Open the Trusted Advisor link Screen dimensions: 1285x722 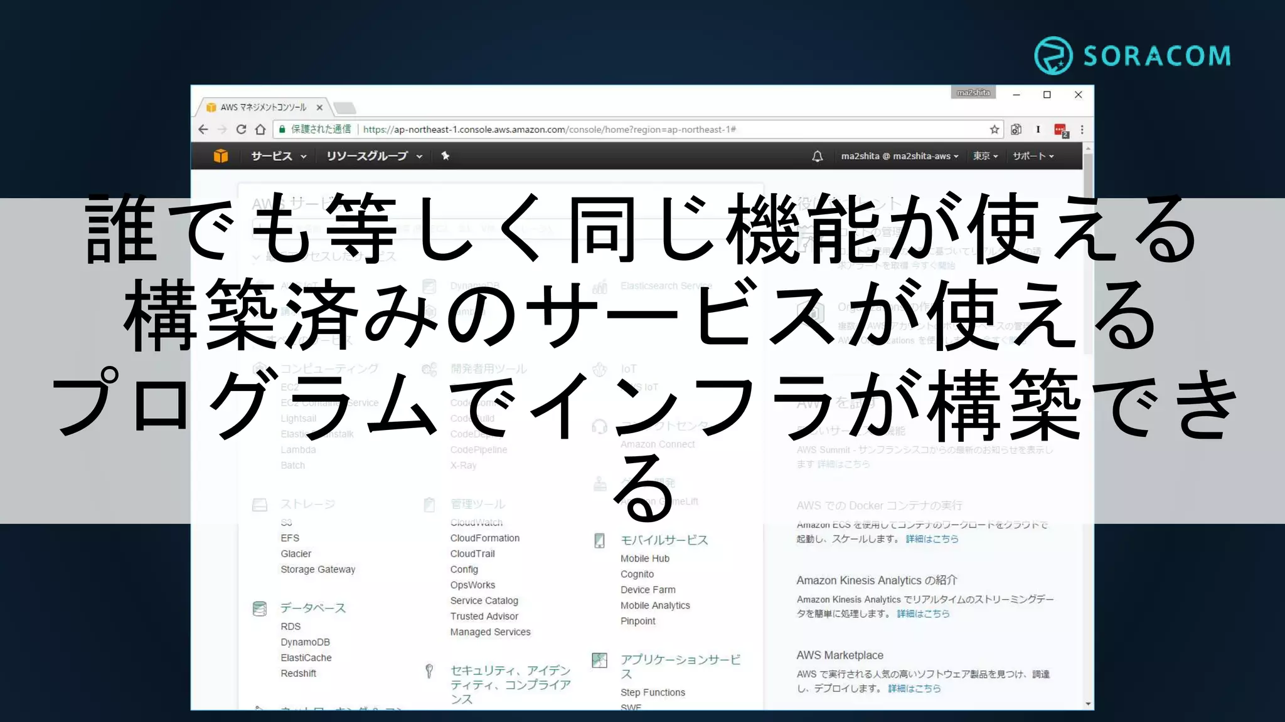(x=484, y=617)
